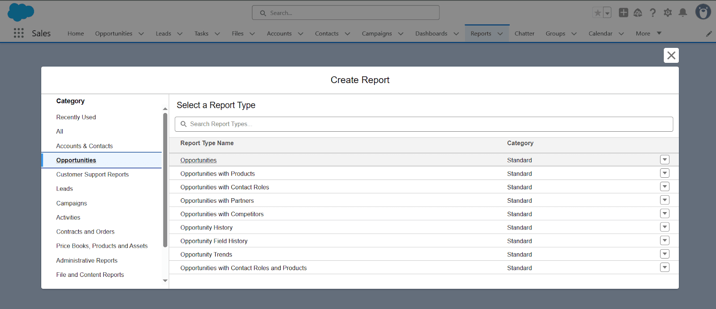Select the Leads category in sidebar
Screen dimensions: 716x309
click(x=64, y=189)
